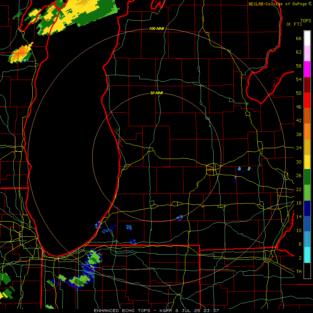Viewport: 313px width, 313px height.
Task: Select the navy blue legend swatch
Action: point(307,208)
